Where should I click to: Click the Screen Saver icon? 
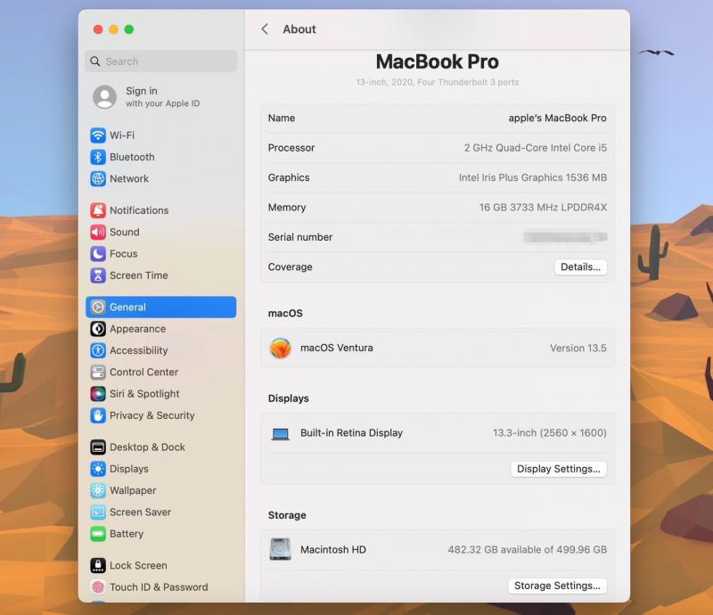pyautogui.click(x=98, y=512)
